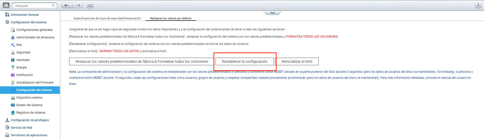Viewport: 484px width, 139px height.
Task: Click the back arrow navigation button
Action: pyautogui.click(x=67, y=5)
